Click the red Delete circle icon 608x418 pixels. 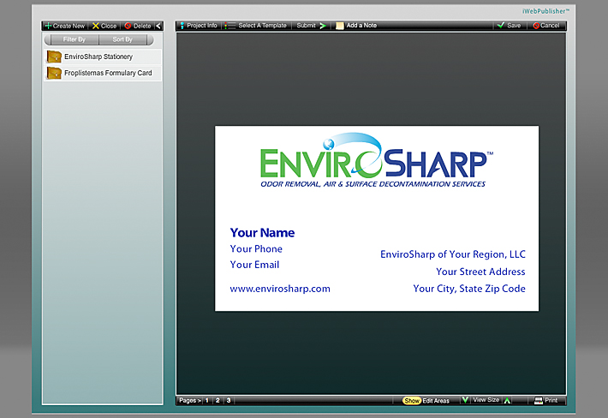pyautogui.click(x=128, y=26)
